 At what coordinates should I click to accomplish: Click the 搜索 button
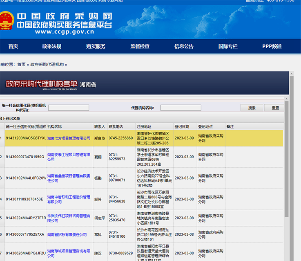(x=252, y=108)
